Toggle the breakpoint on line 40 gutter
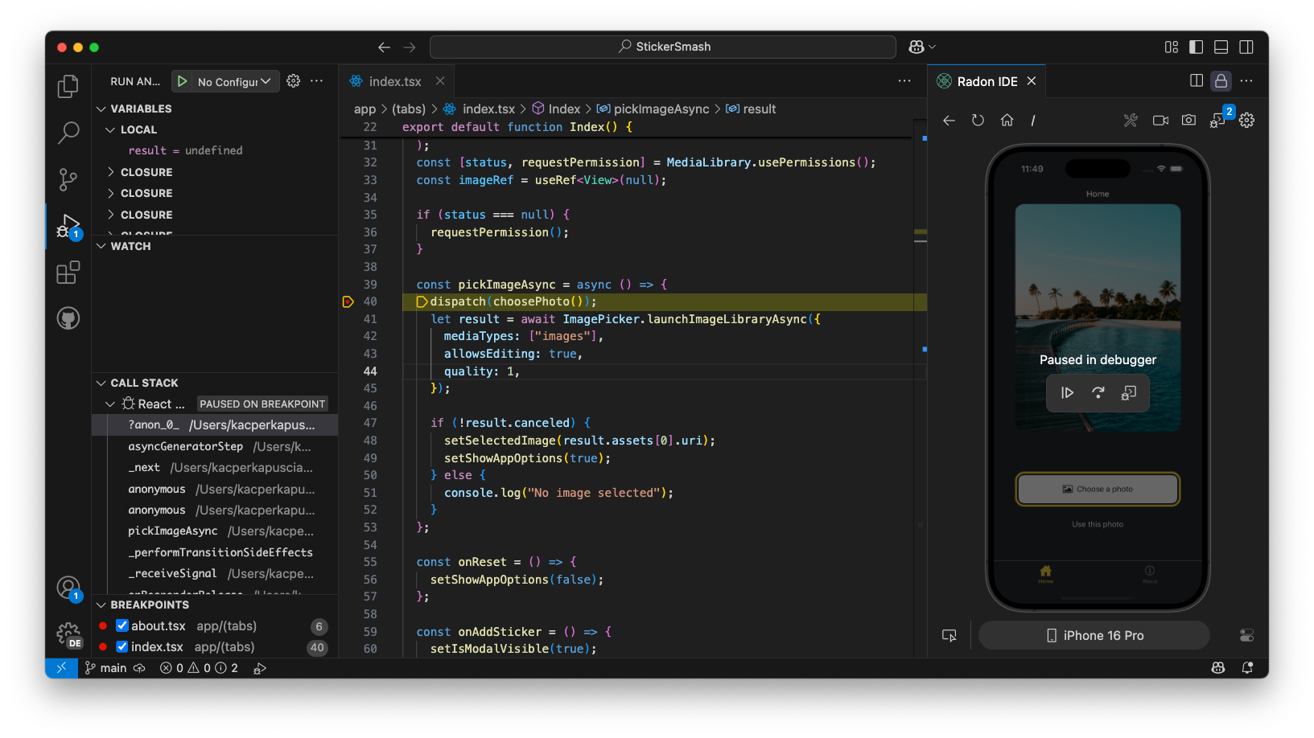 pyautogui.click(x=348, y=302)
